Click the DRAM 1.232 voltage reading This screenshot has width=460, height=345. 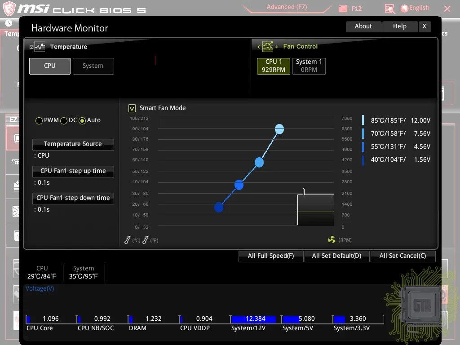pyautogui.click(x=154, y=319)
